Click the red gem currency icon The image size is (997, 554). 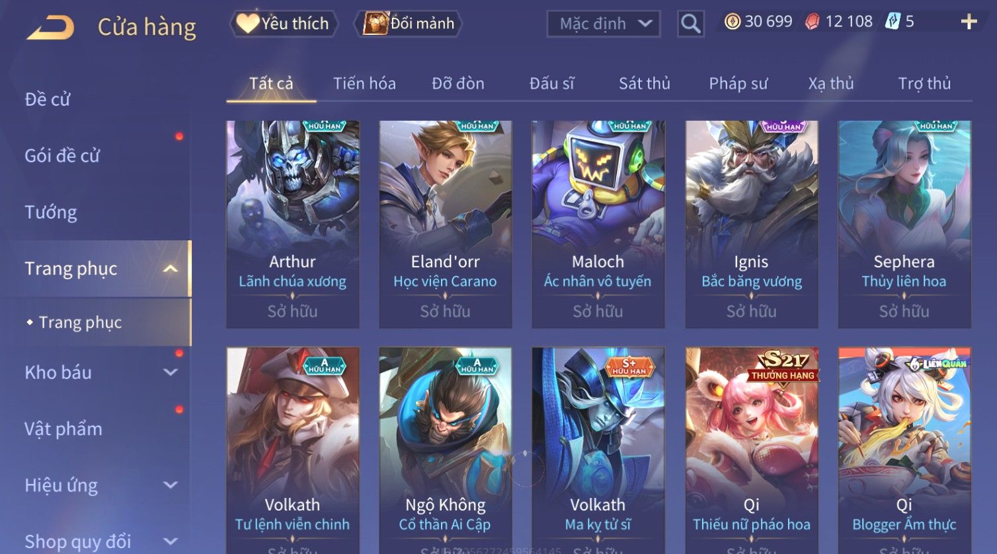point(812,22)
